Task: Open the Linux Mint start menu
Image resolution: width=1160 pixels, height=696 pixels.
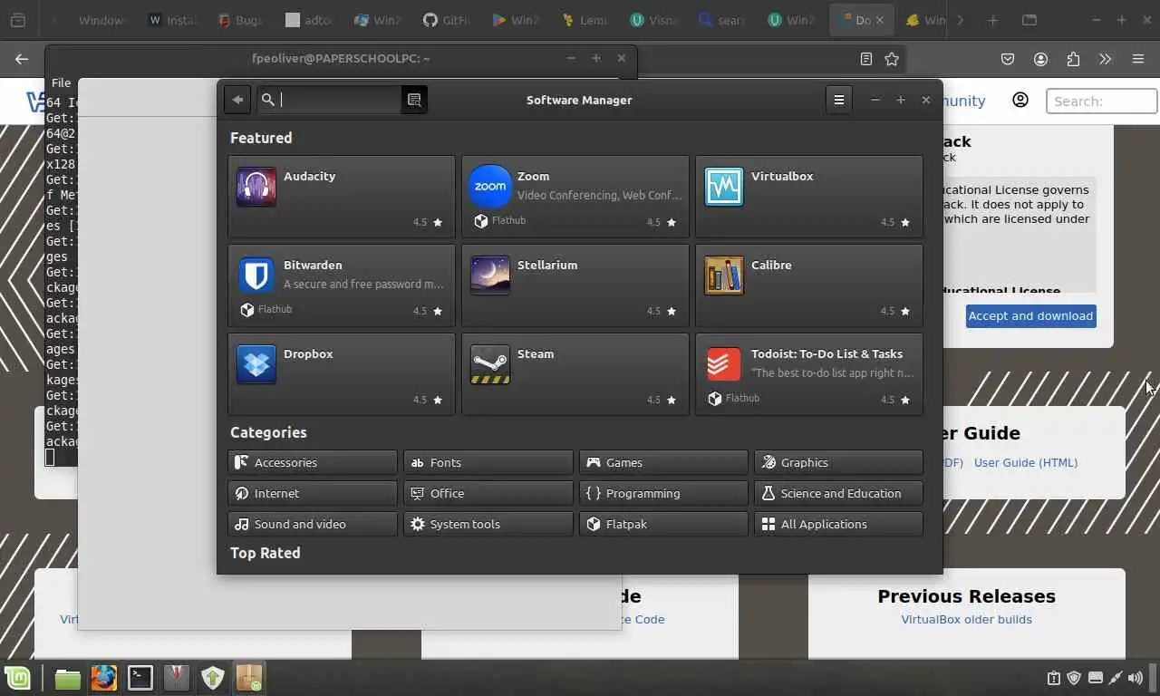Action: [17, 678]
